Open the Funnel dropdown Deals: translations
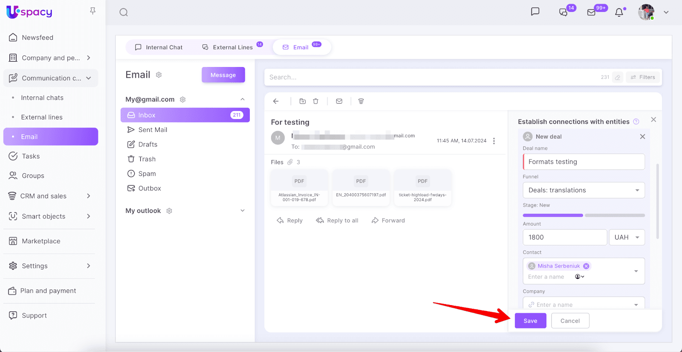The height and width of the screenshot is (352, 682). tap(584, 190)
